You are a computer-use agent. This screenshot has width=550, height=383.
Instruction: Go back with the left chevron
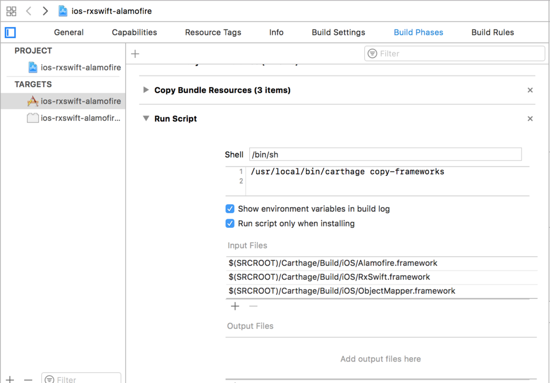[29, 11]
